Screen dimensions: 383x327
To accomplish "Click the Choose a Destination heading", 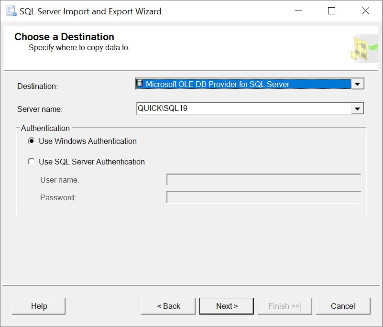I will (x=64, y=37).
